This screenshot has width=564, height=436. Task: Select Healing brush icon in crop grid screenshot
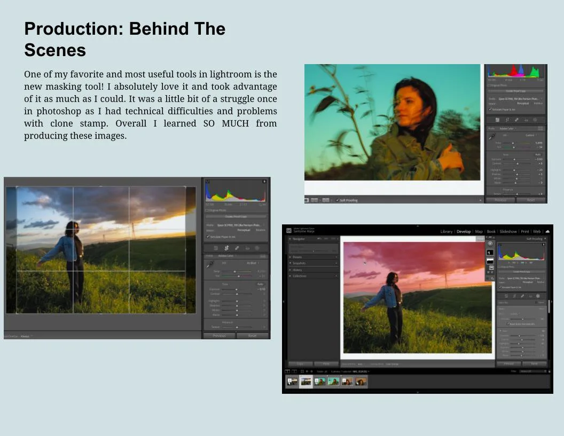[237, 248]
